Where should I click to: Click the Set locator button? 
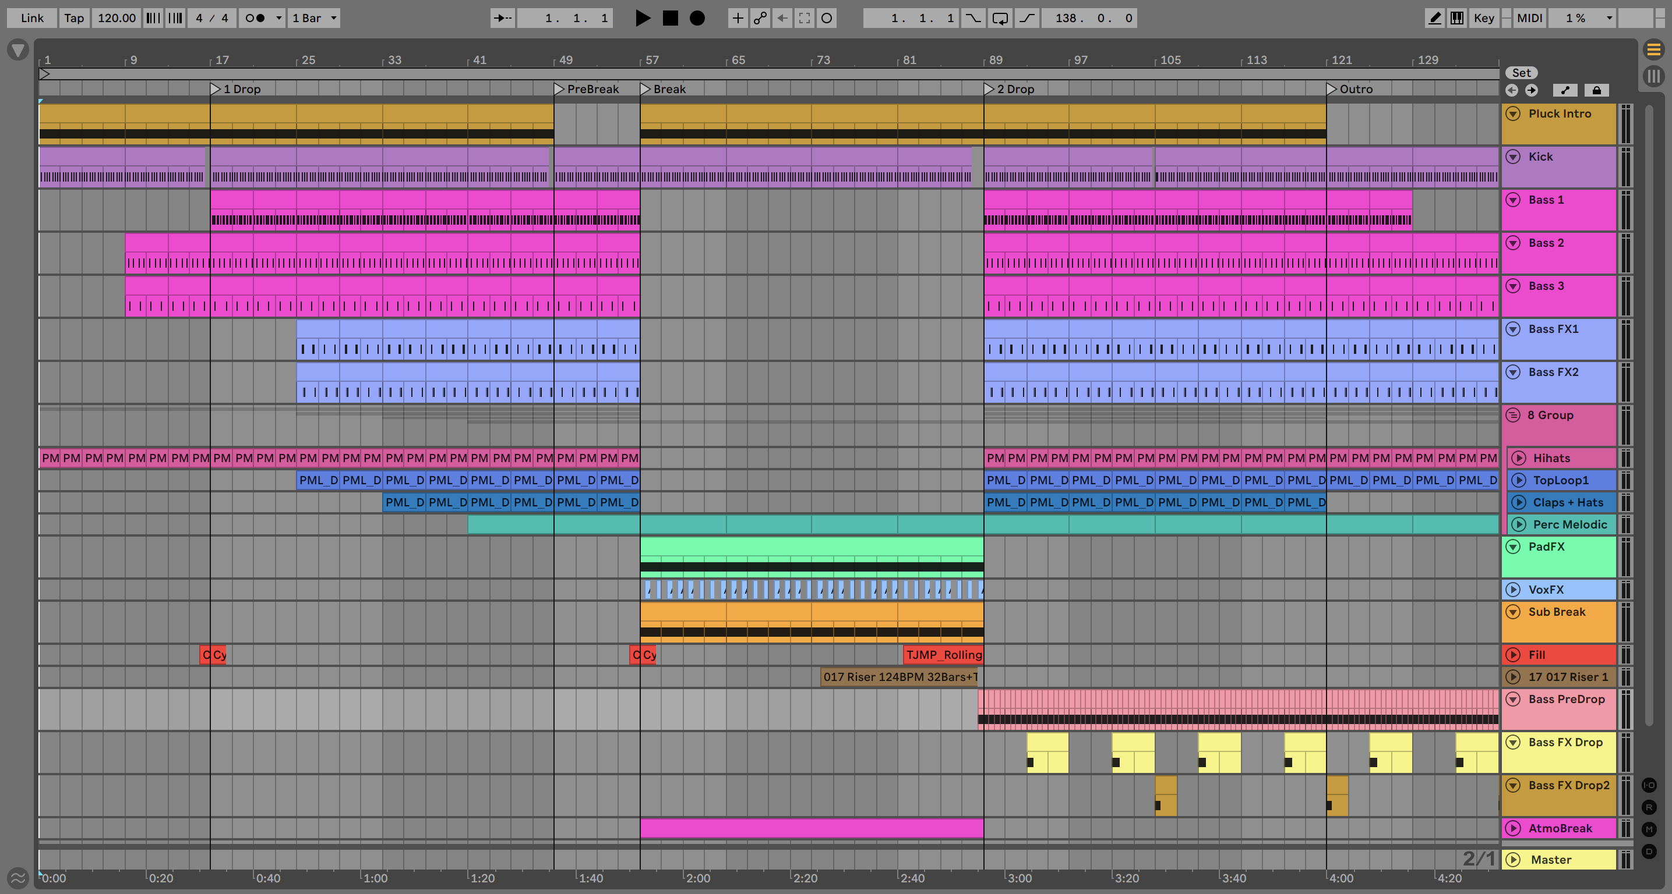pos(1522,73)
